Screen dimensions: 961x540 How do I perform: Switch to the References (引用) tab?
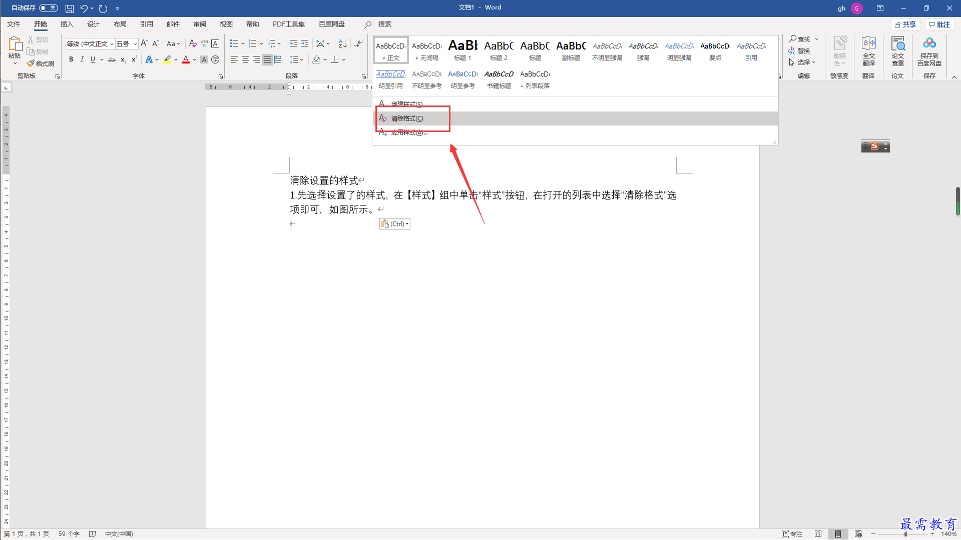click(x=146, y=24)
